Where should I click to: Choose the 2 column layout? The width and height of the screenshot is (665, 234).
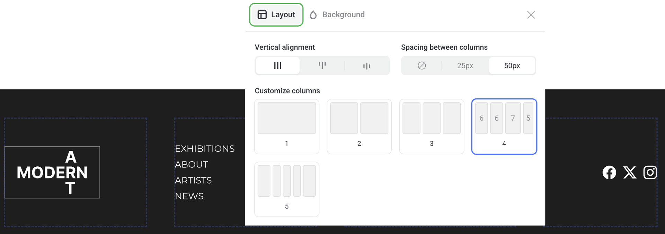[x=359, y=126]
